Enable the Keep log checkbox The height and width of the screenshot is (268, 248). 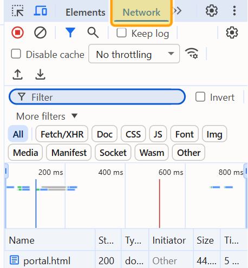point(121,33)
